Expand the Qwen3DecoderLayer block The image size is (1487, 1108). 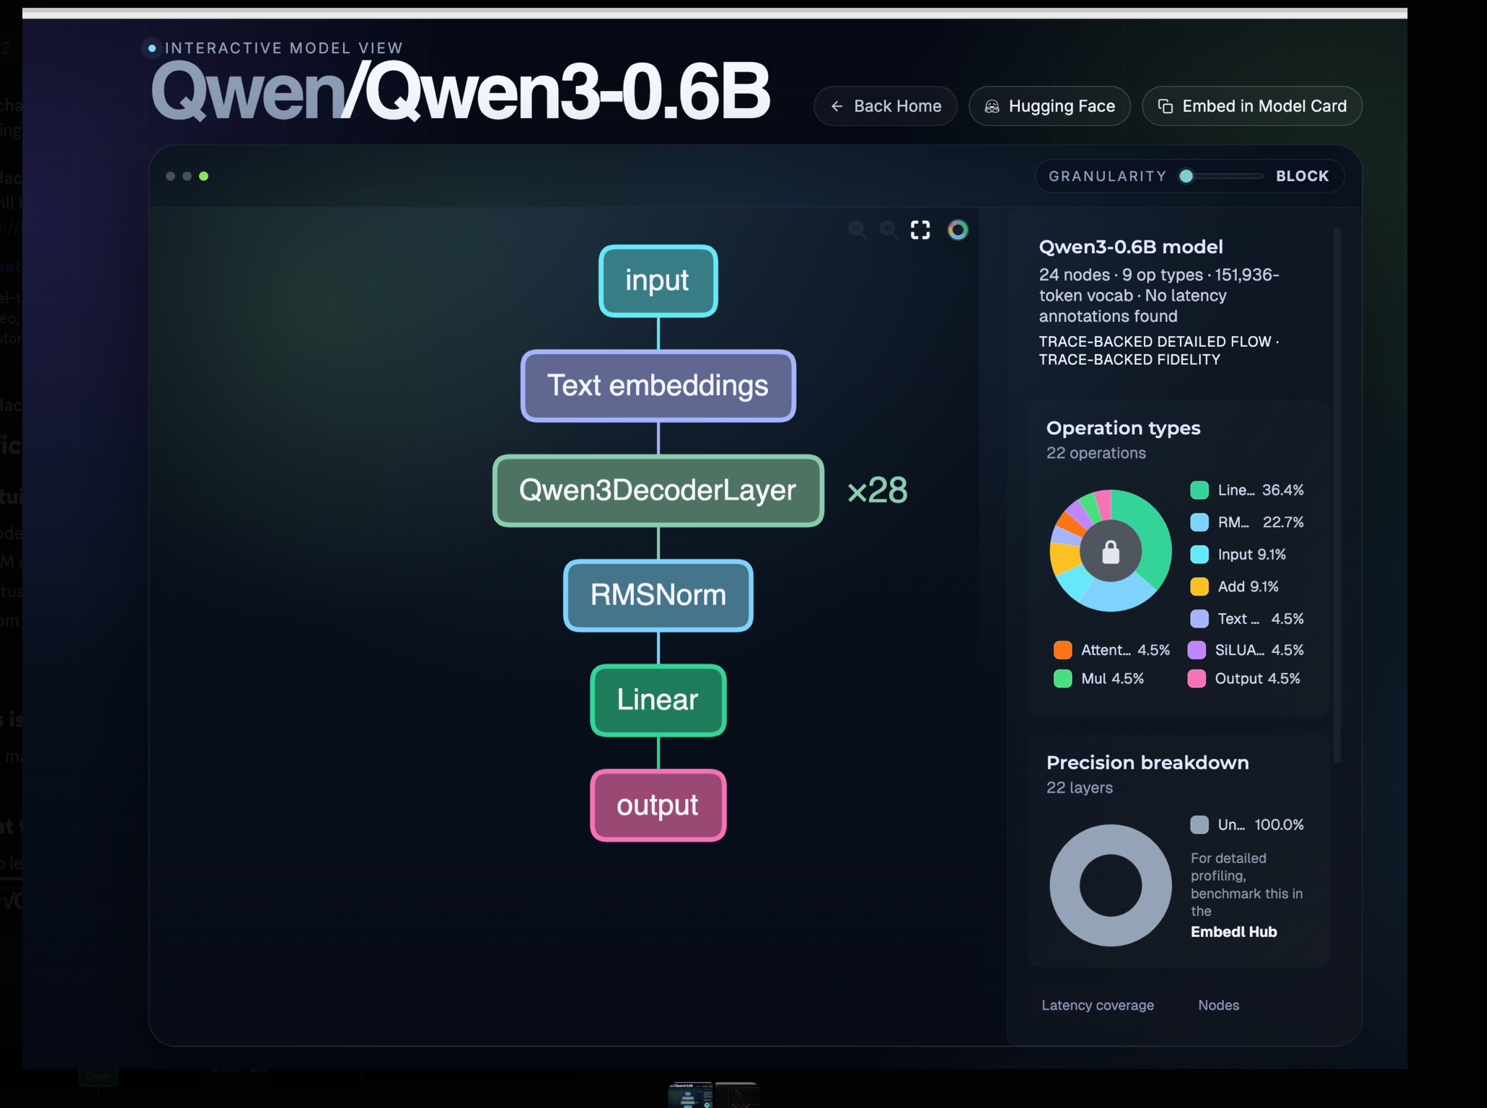[x=658, y=490]
